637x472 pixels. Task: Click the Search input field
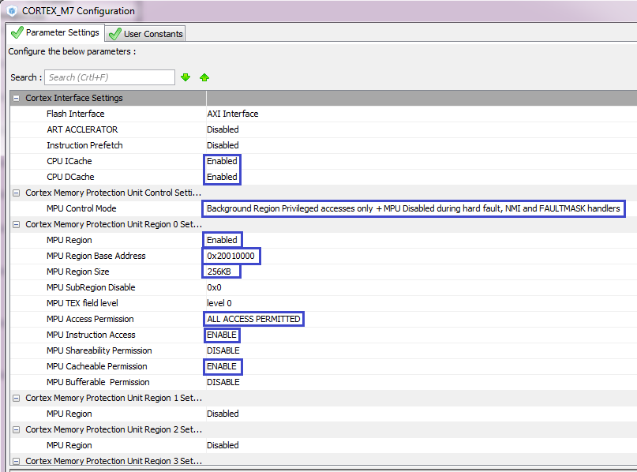coord(109,77)
